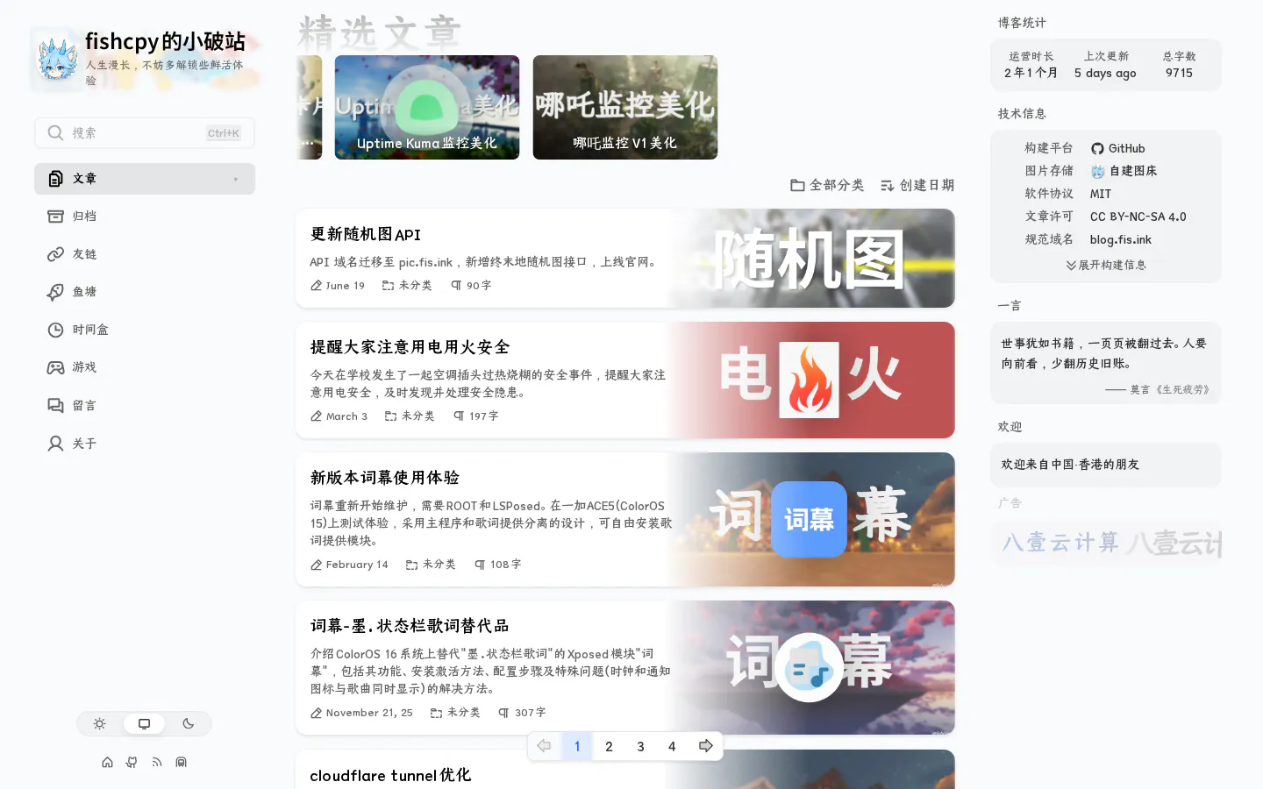Go to 友链 friend links page
This screenshot has width=1263, height=789.
pos(145,254)
